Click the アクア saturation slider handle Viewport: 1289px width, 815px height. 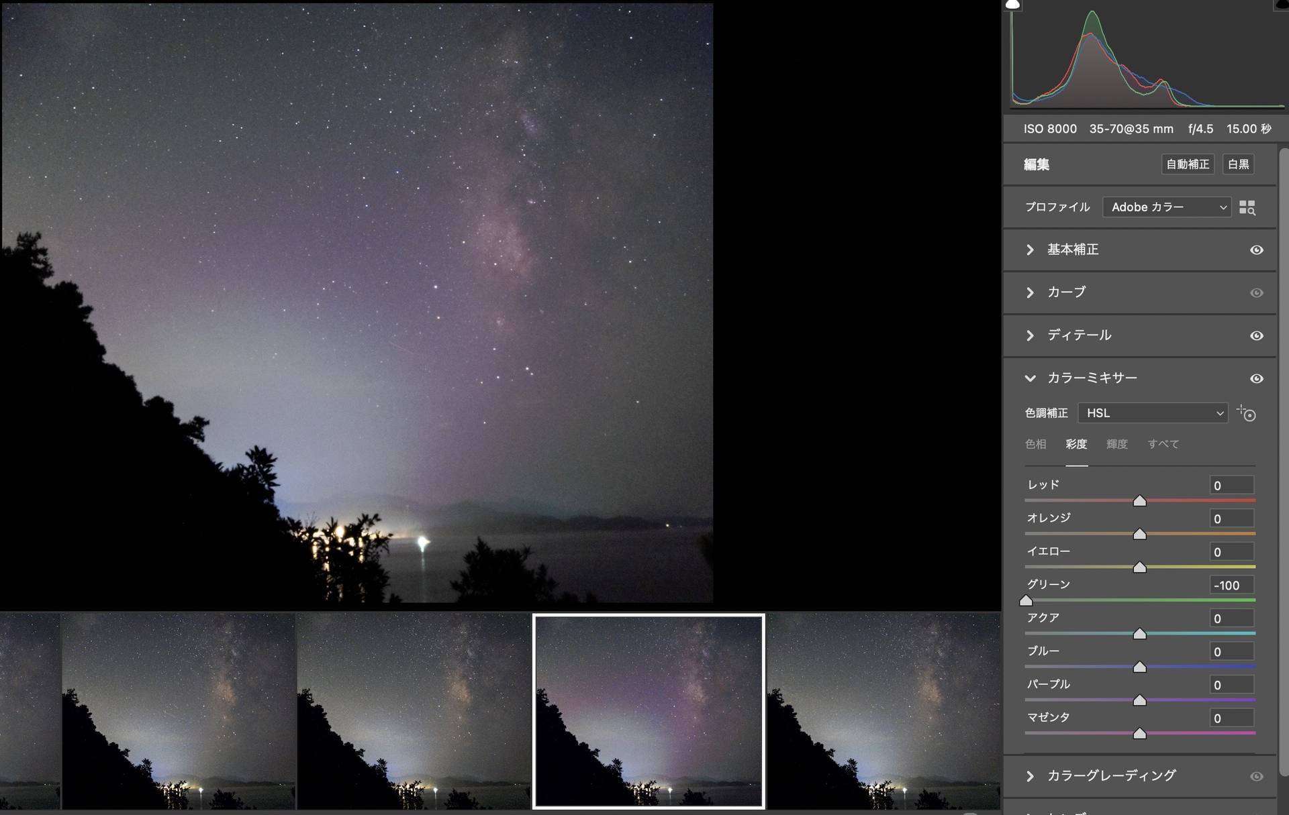point(1139,634)
